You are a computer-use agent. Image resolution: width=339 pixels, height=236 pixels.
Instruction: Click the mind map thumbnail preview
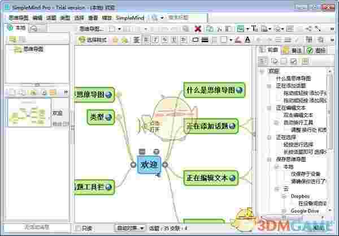tap(29, 113)
